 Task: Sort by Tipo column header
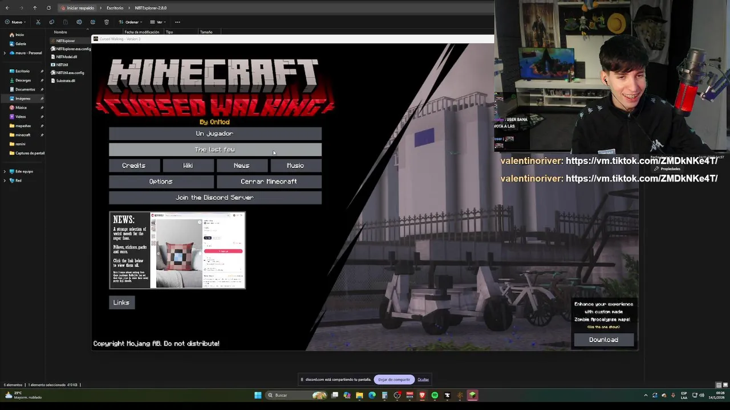click(169, 32)
